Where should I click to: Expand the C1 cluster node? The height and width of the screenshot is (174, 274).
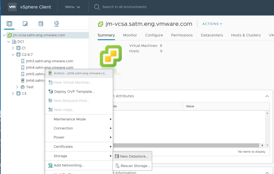tap(13, 48)
